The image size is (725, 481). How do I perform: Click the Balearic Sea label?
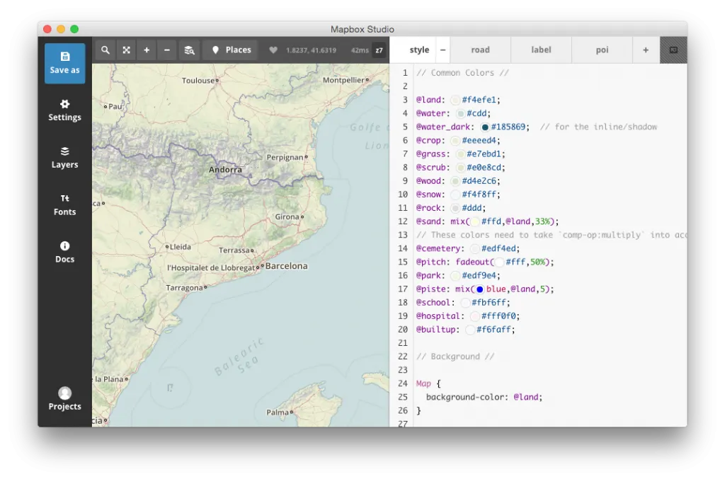click(x=239, y=357)
